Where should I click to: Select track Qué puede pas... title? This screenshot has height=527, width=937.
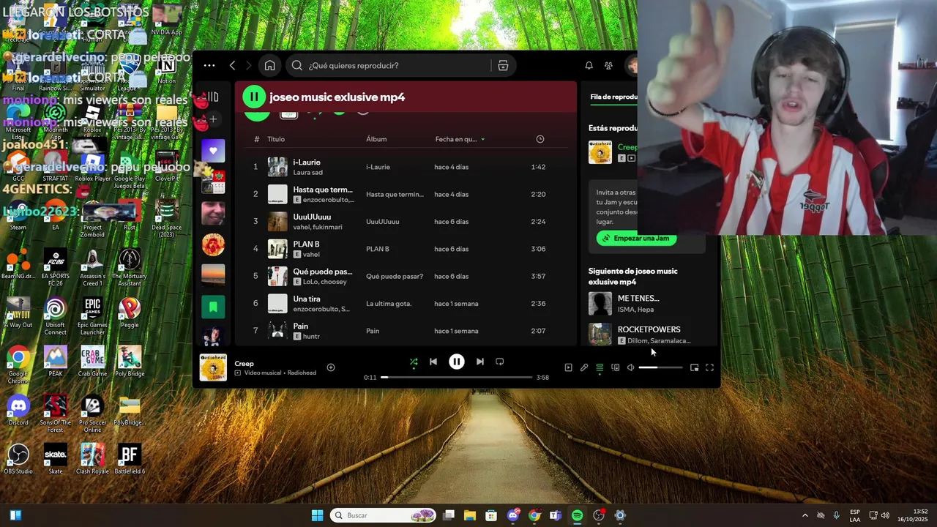[x=323, y=272]
